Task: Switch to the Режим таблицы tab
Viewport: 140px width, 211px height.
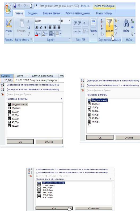Action: click(104, 13)
